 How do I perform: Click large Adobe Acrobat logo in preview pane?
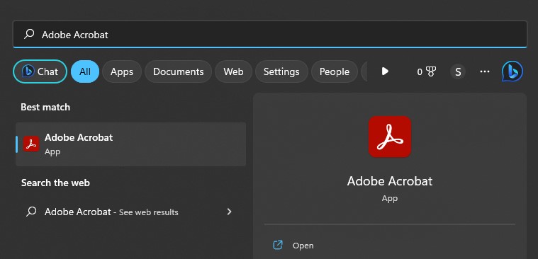tap(390, 137)
